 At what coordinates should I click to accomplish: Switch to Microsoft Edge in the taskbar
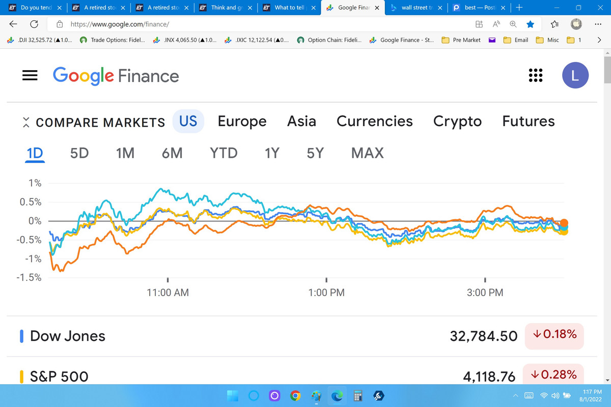click(337, 395)
